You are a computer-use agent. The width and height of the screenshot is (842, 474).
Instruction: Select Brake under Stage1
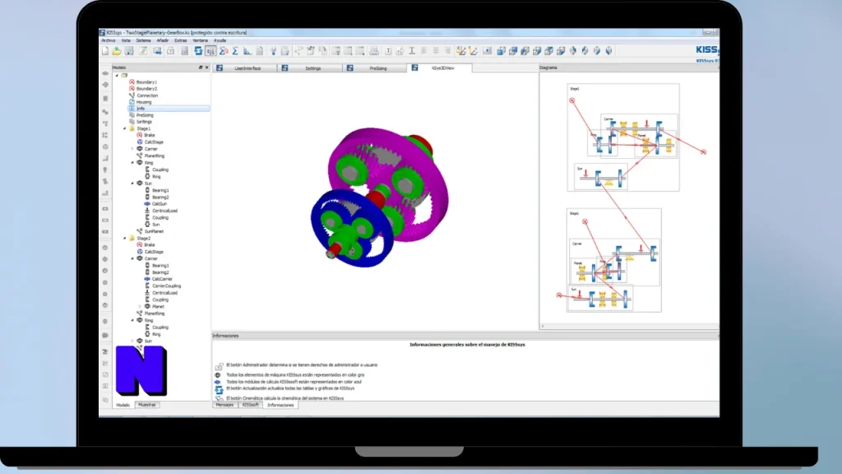150,136
